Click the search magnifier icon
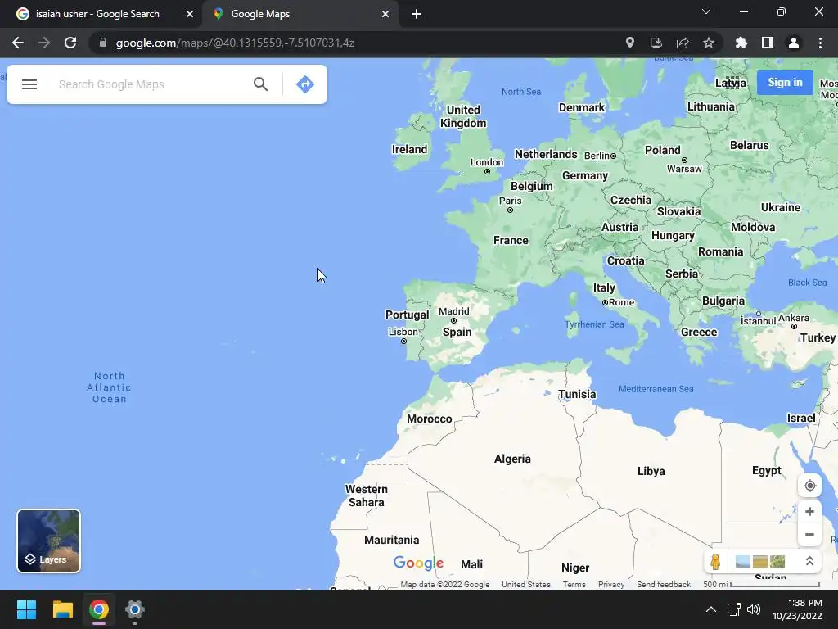 pos(260,84)
